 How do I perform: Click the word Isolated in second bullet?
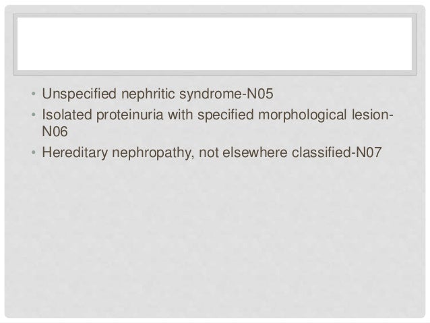[67, 115]
